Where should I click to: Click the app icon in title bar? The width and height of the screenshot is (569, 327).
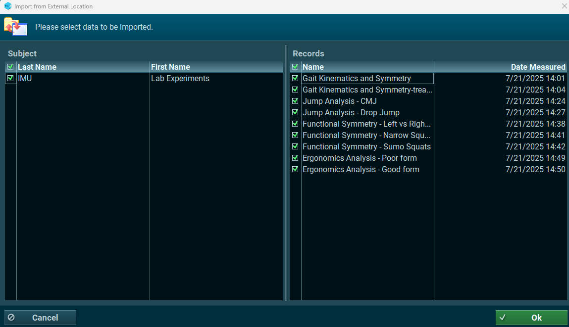(x=7, y=6)
